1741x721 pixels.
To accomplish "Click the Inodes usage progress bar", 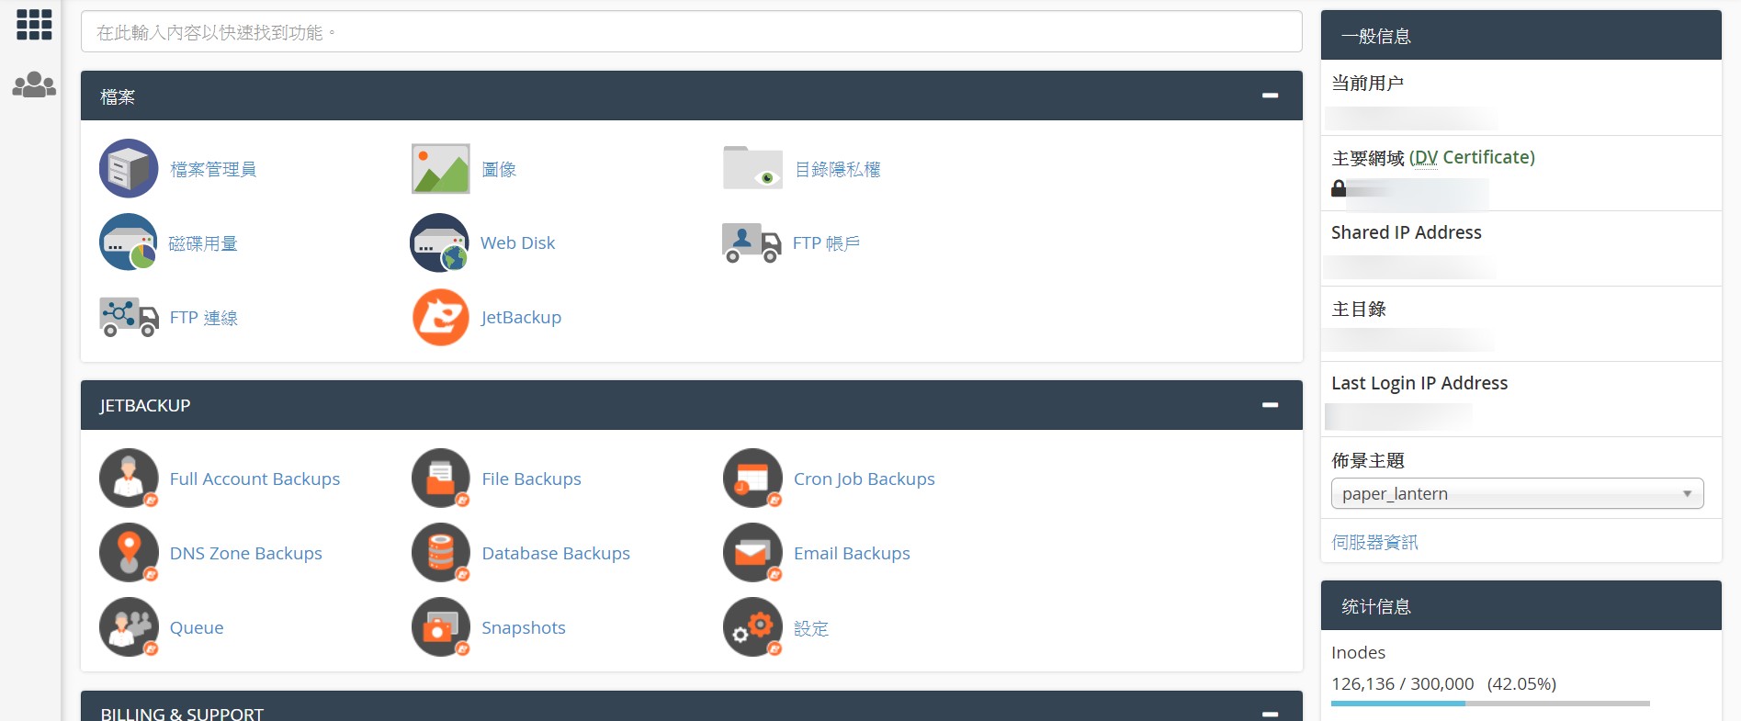I will coord(1490,704).
